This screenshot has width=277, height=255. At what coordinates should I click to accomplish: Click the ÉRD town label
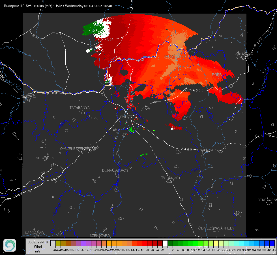tap(116, 129)
